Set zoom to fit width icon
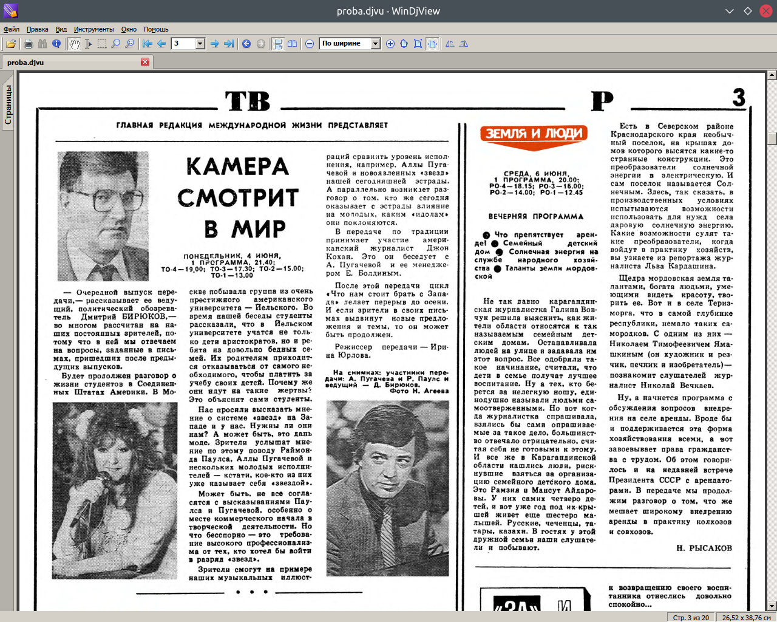Screen dimensions: 777x622 click(432, 44)
